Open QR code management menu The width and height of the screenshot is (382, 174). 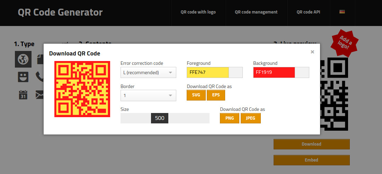(x=256, y=12)
